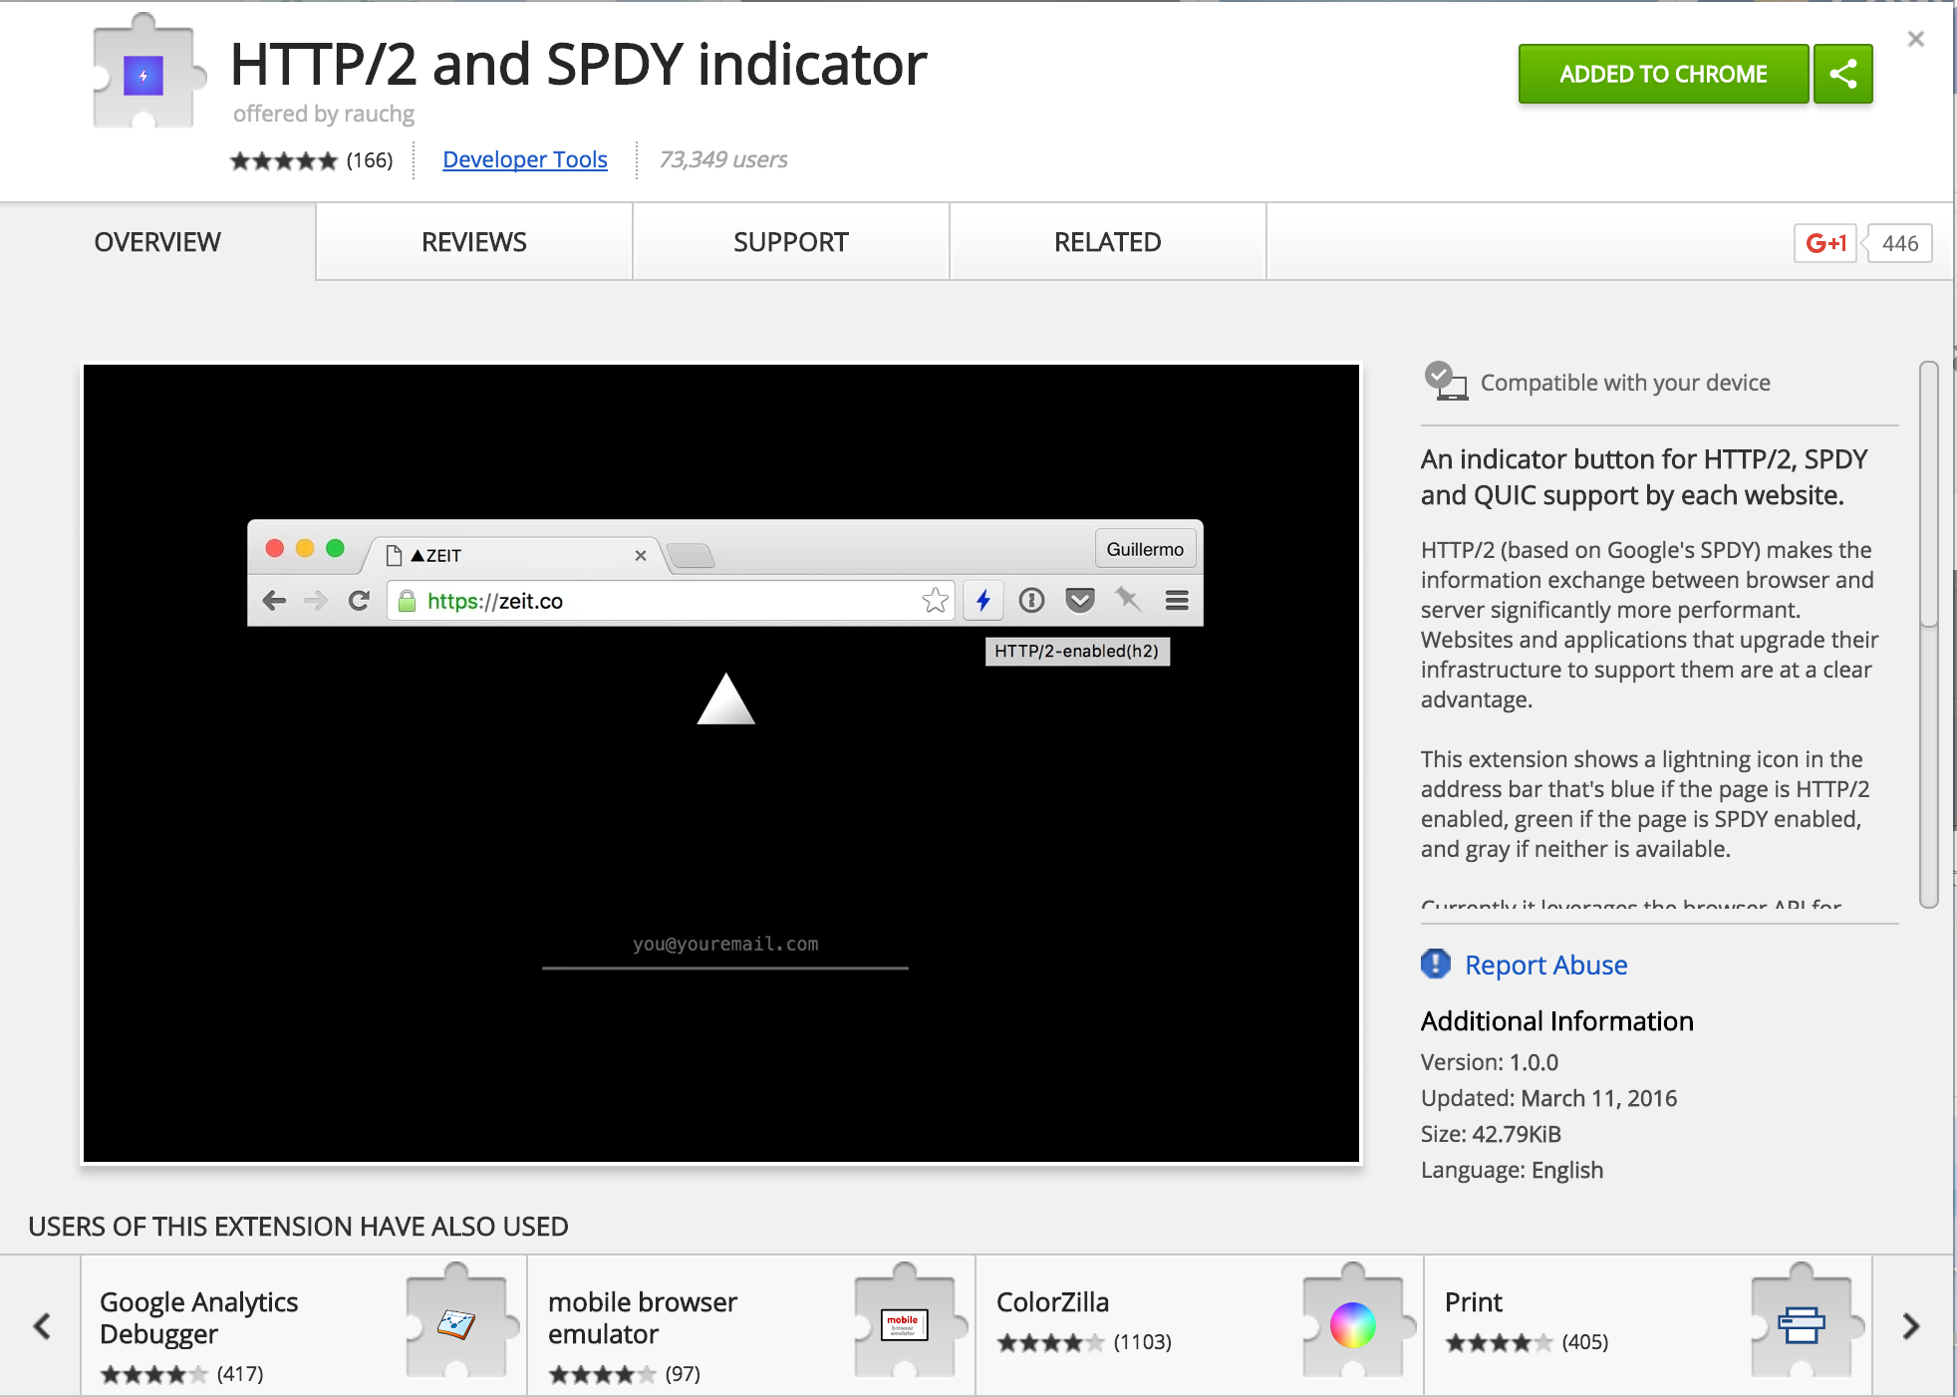Click the Report Abuse exclamation icon

(1435, 964)
